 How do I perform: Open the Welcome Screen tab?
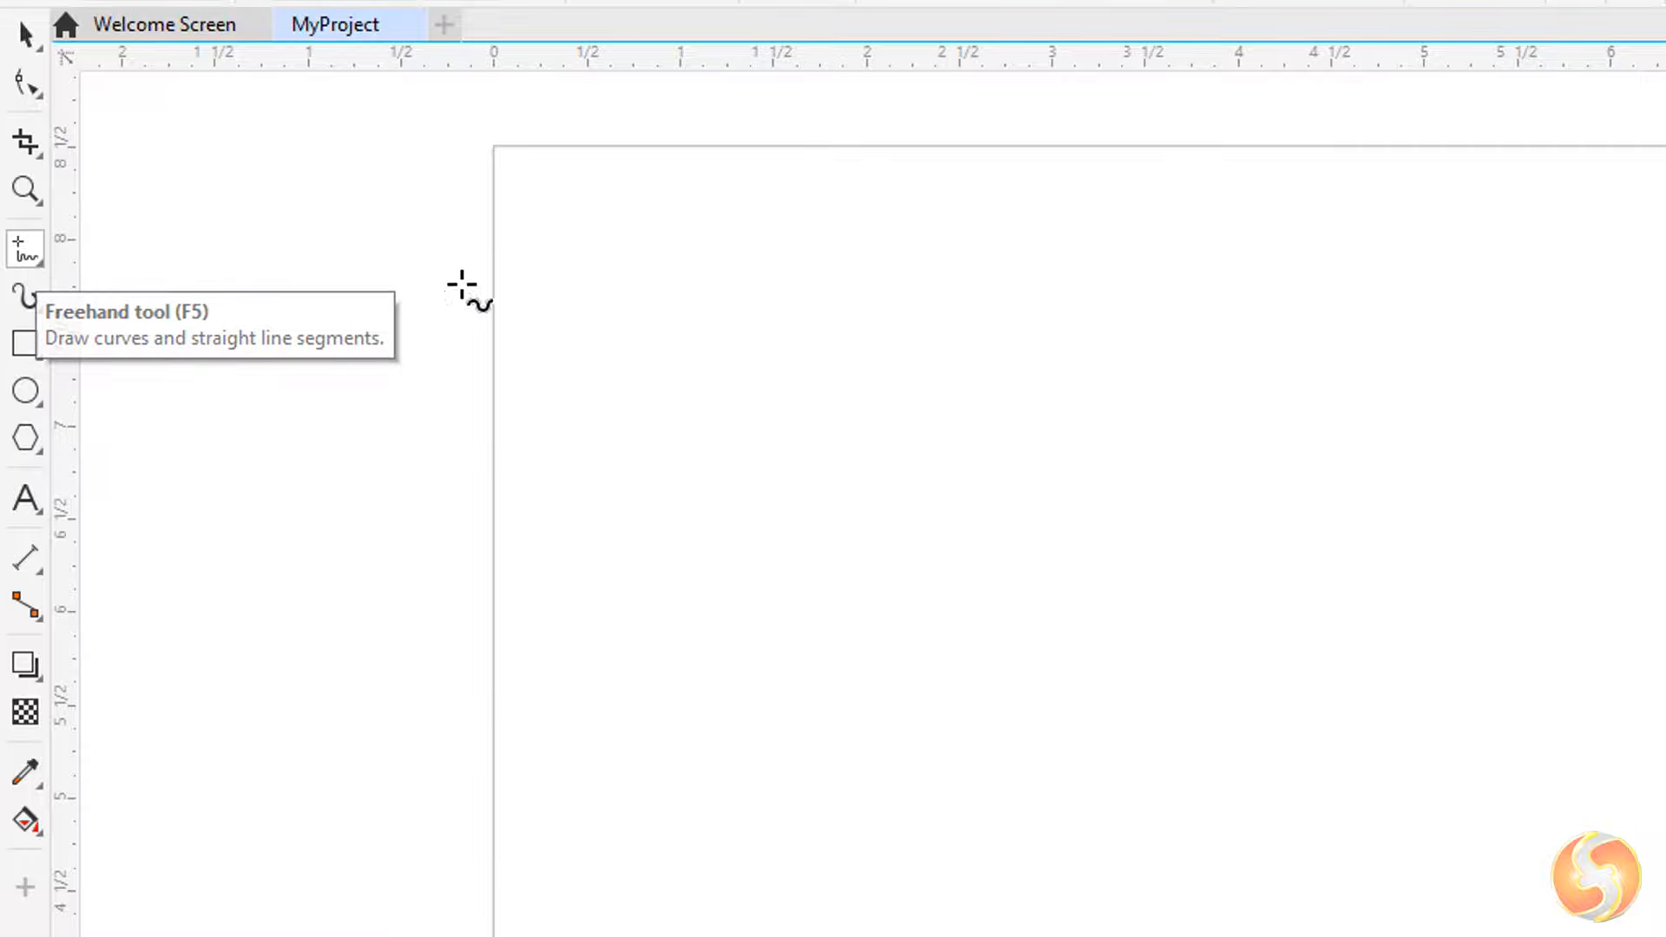coord(165,24)
